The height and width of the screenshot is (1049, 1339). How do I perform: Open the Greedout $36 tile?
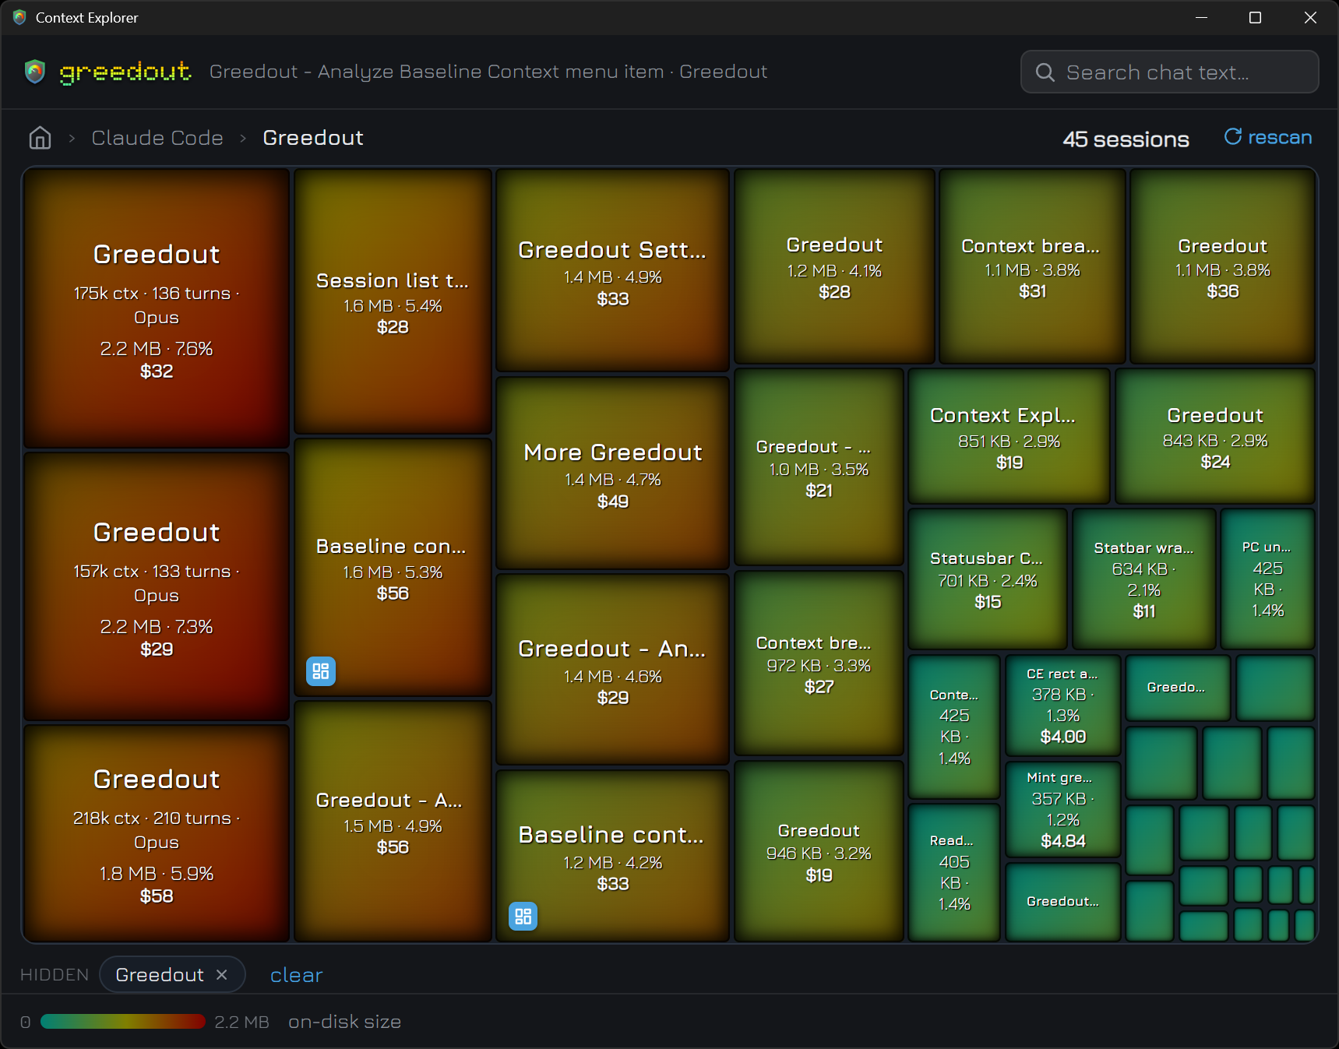pos(1223,266)
